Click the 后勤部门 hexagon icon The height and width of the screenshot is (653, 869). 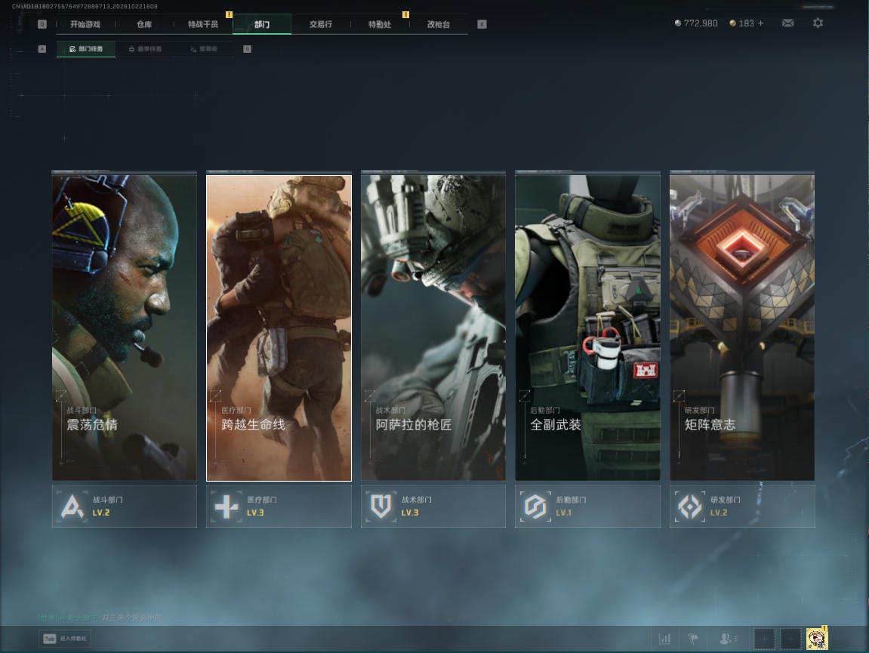click(x=535, y=507)
